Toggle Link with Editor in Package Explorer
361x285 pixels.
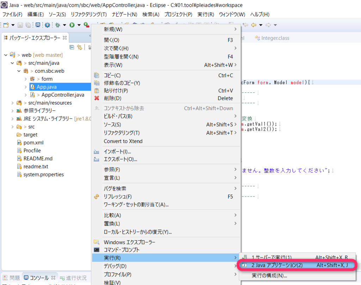click(80, 47)
